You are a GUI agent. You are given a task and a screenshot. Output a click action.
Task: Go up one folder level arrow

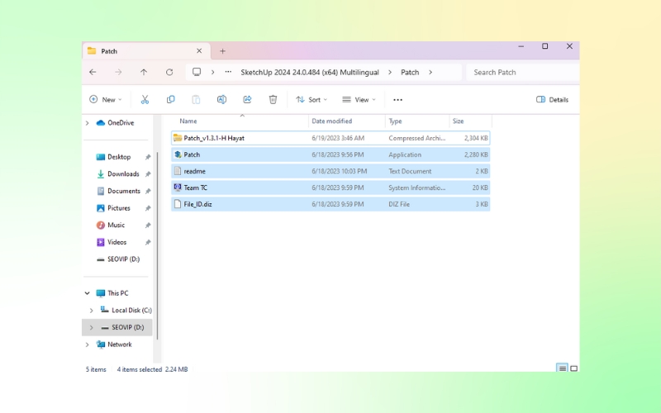click(x=144, y=72)
